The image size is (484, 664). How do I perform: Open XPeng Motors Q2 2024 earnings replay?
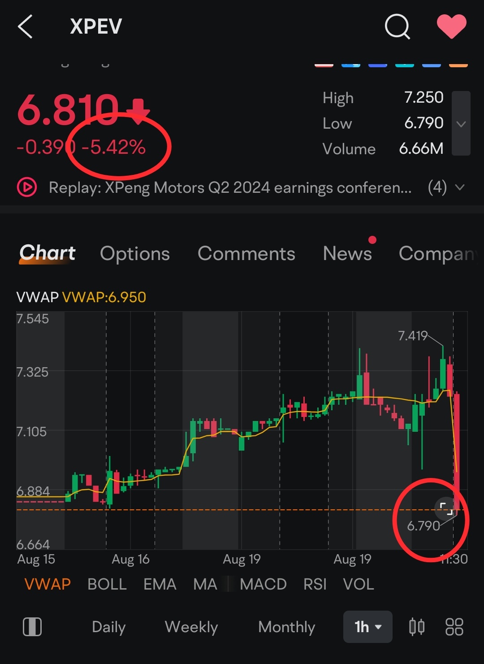pos(230,187)
